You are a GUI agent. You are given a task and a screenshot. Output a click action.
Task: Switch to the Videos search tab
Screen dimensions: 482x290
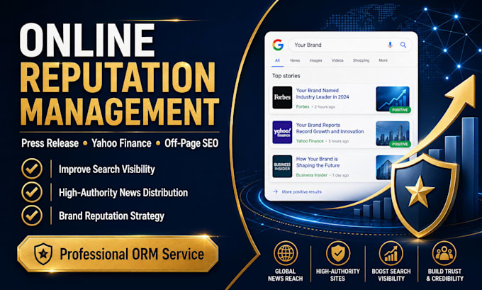(337, 60)
